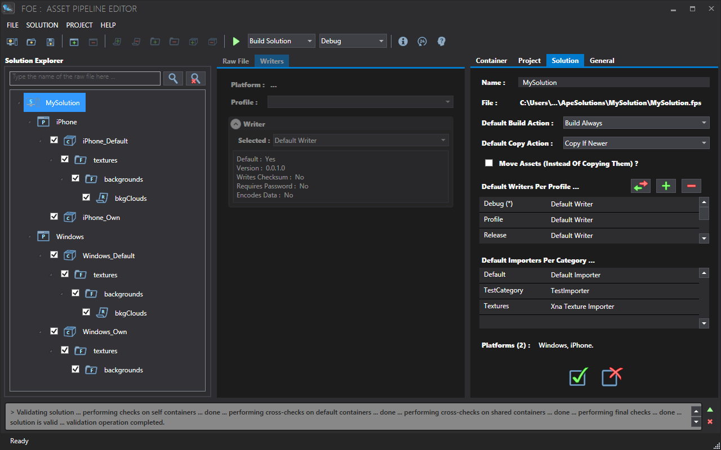Click the info icon in toolbar
721x450 pixels.
(403, 41)
